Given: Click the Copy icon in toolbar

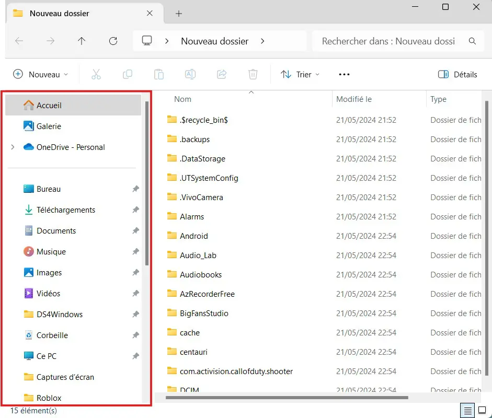Looking at the screenshot, I should coord(128,75).
